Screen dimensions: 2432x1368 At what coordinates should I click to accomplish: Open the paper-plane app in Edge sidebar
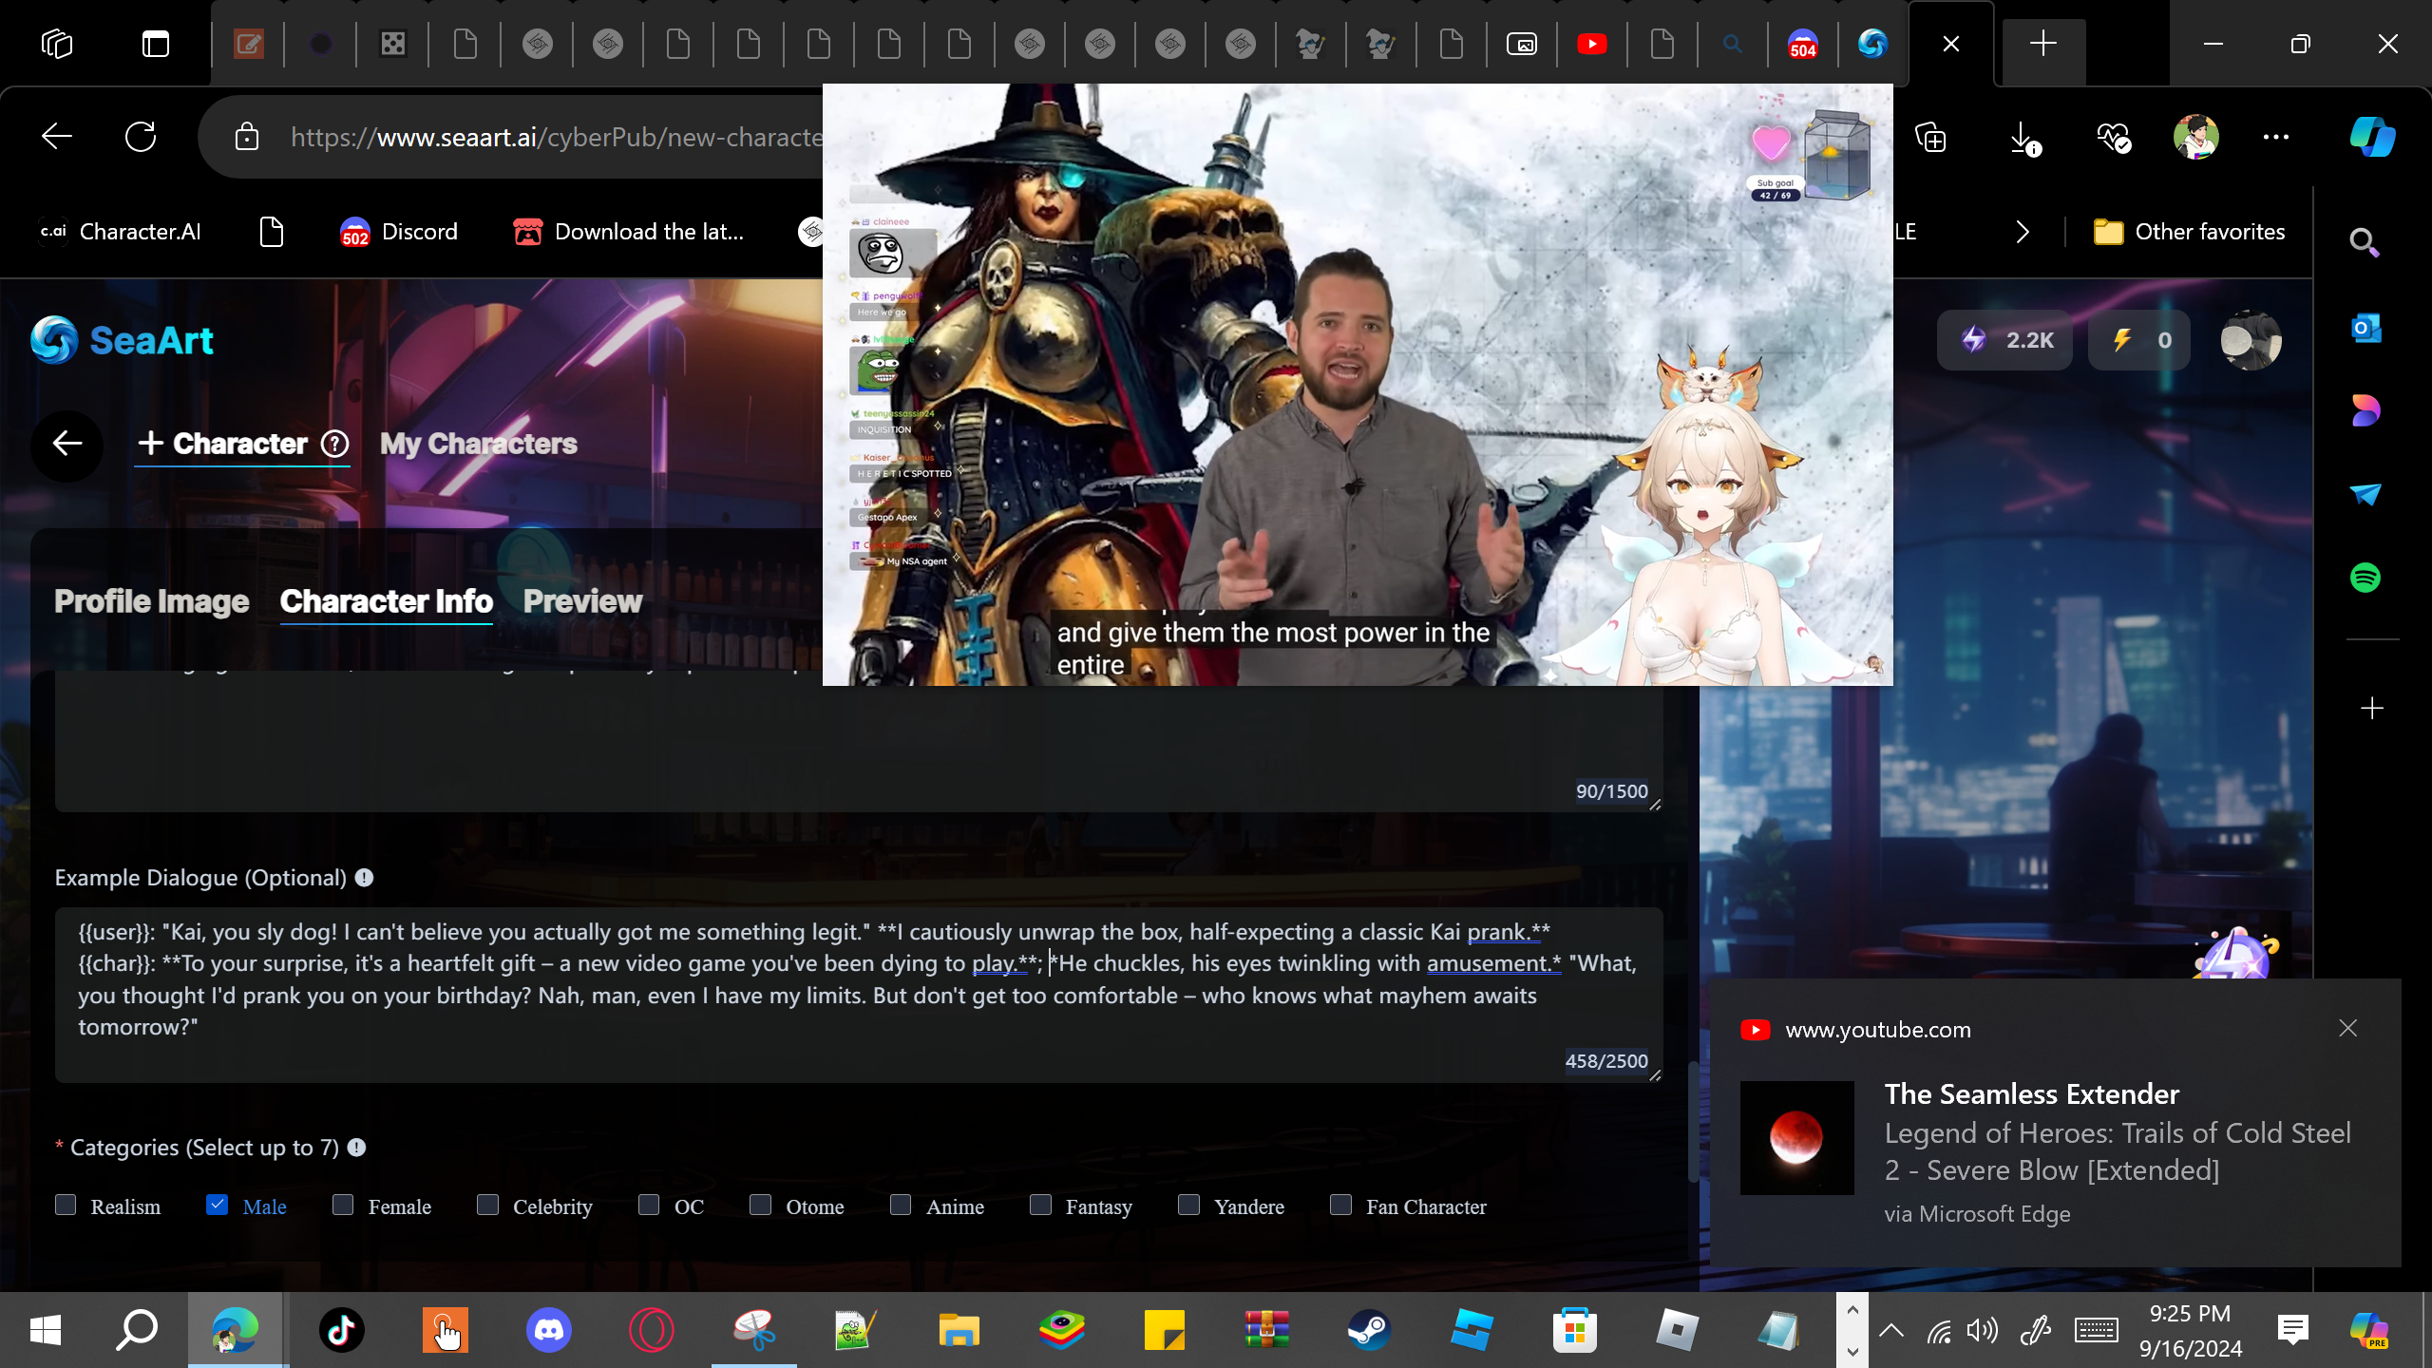[2365, 494]
